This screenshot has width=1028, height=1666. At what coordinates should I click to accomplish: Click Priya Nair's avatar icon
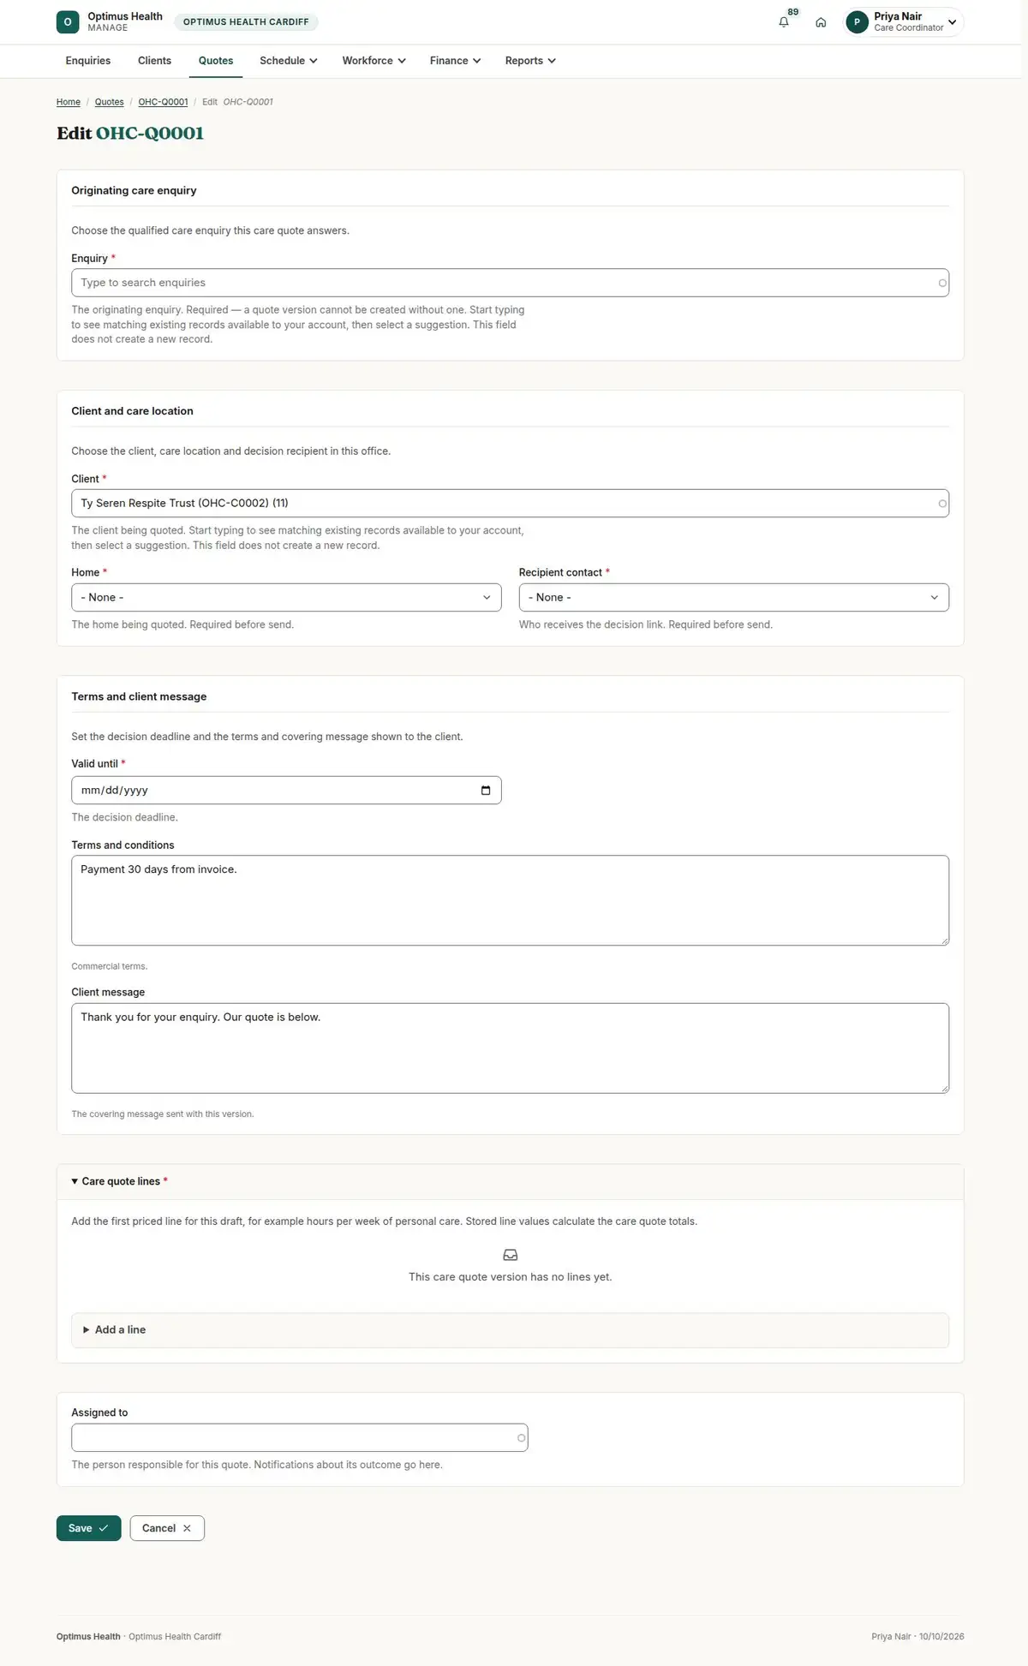click(x=857, y=22)
